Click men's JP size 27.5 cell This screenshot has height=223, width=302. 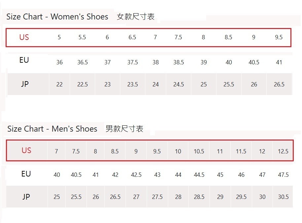point(157,197)
